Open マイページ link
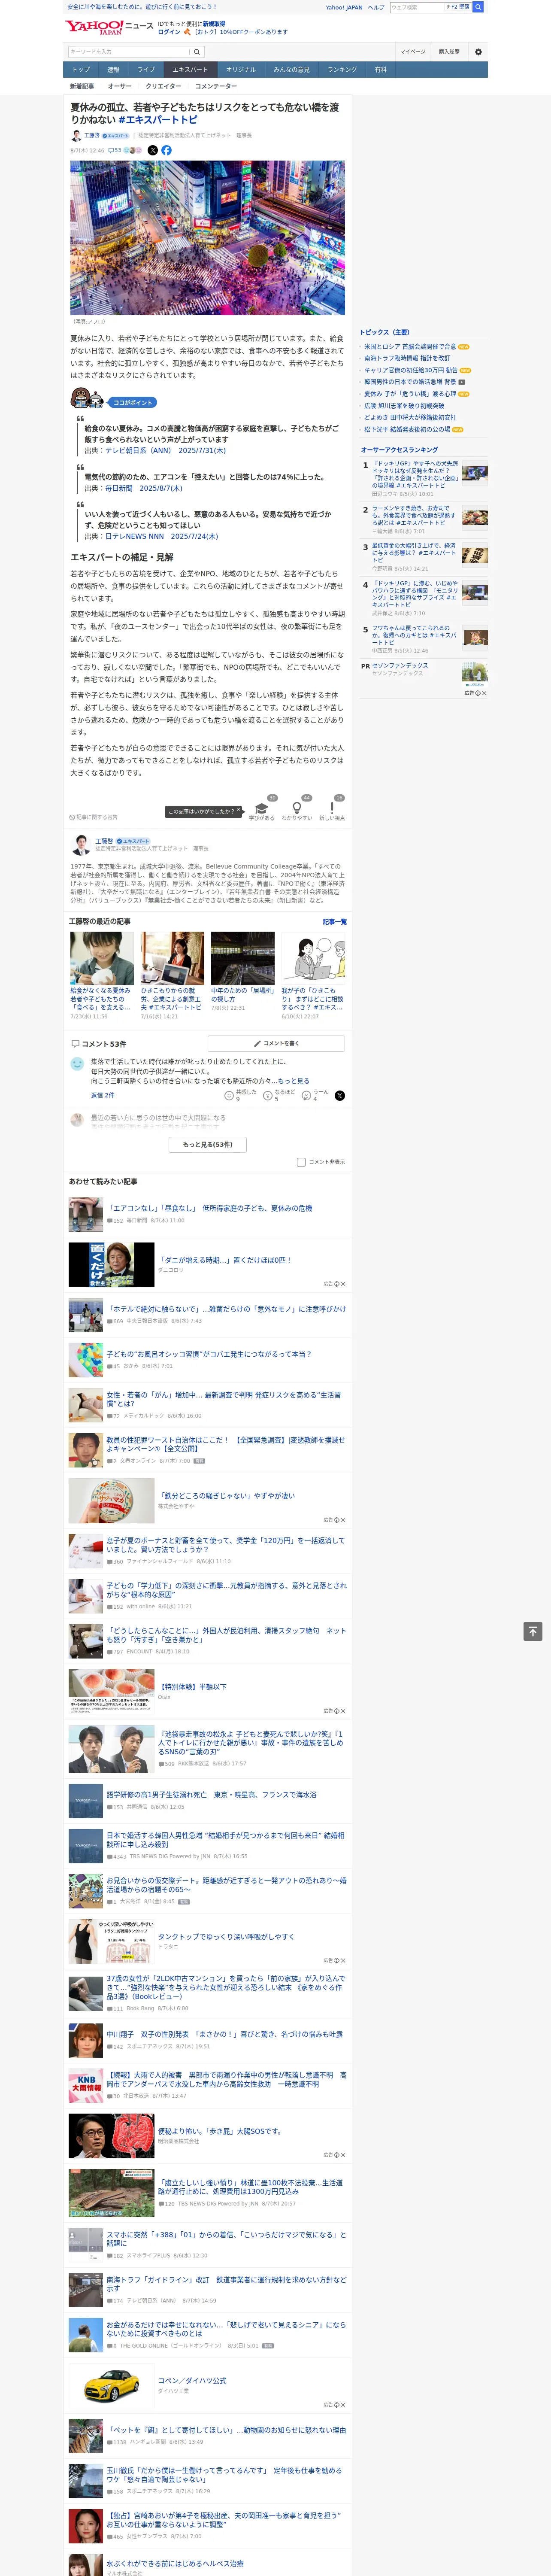 click(413, 51)
